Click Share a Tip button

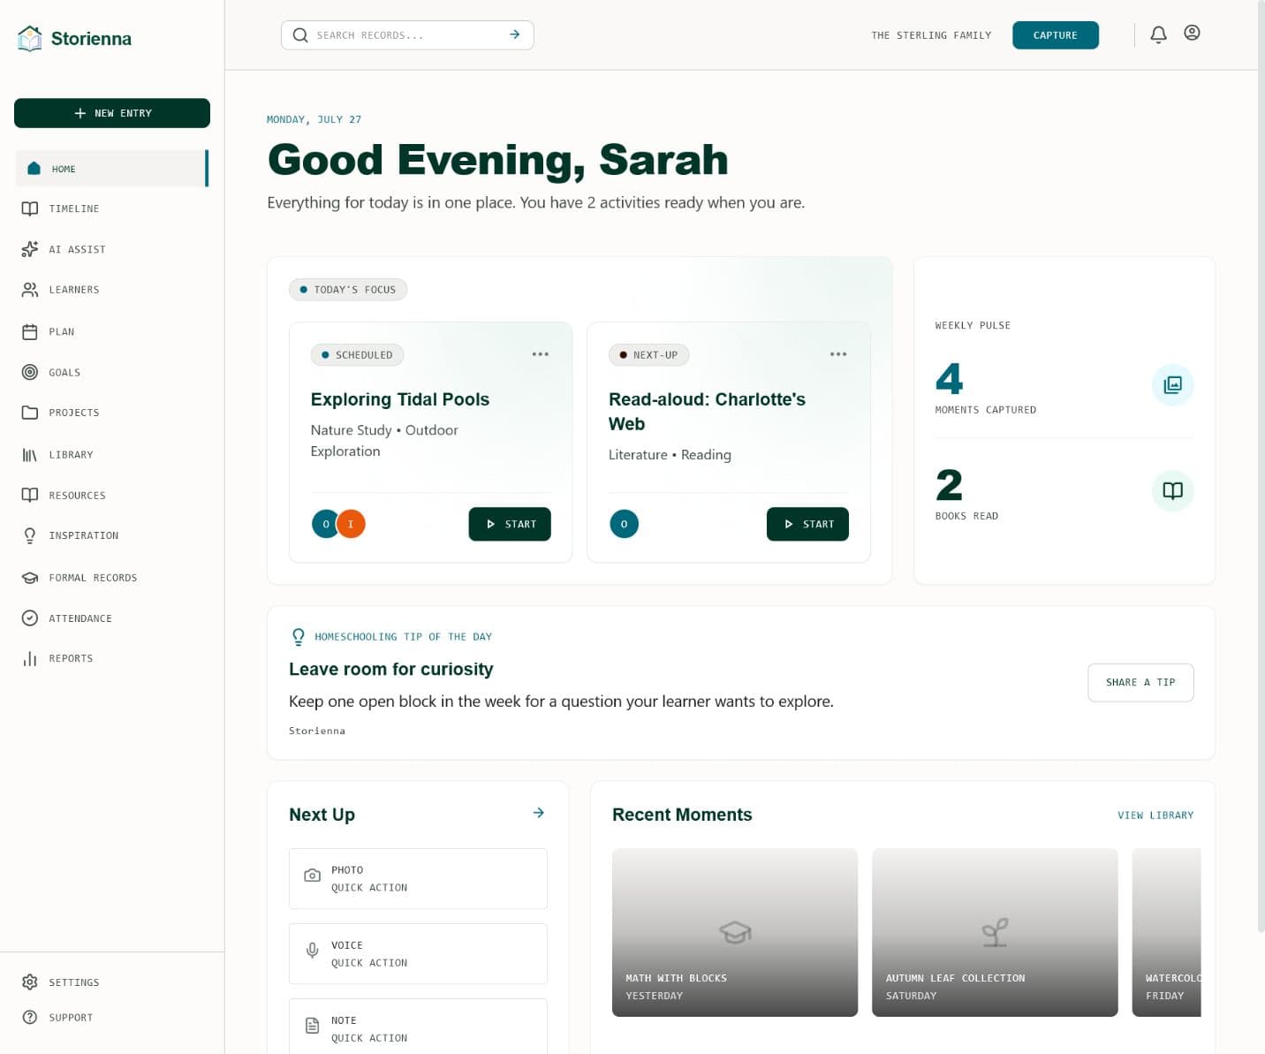1140,682
